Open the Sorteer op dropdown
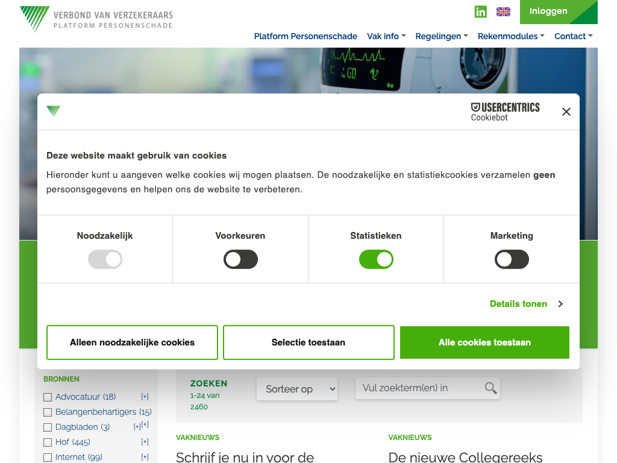Image resolution: width=617 pixels, height=463 pixels. 297,389
